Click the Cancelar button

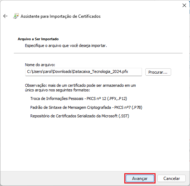tap(172, 179)
